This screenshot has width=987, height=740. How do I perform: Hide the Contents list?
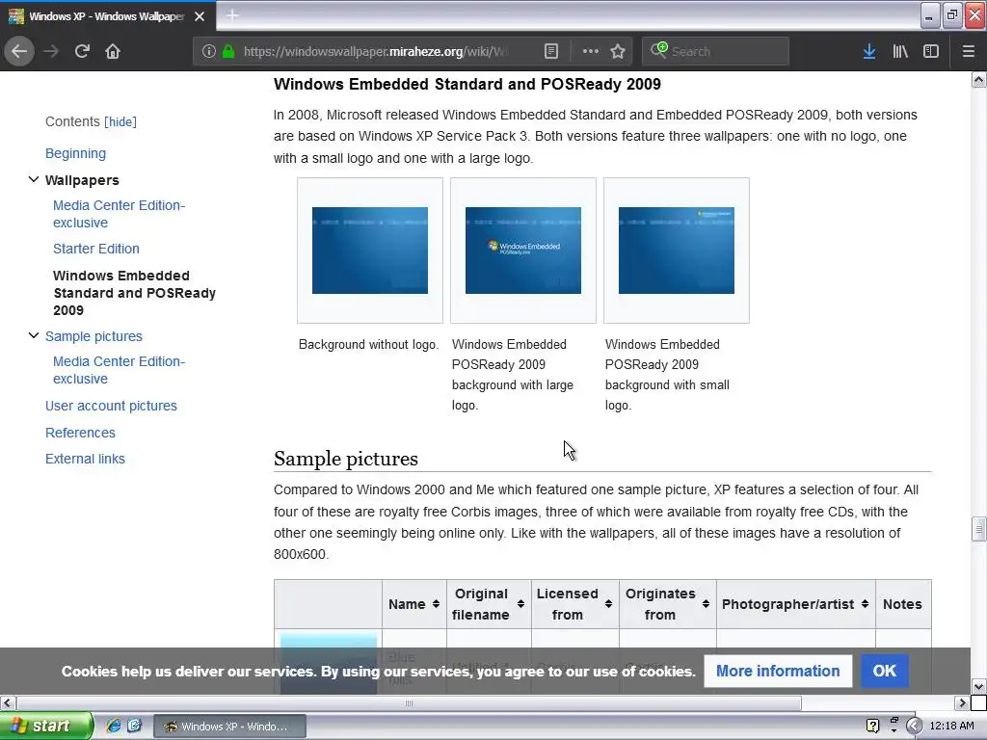pyautogui.click(x=120, y=121)
